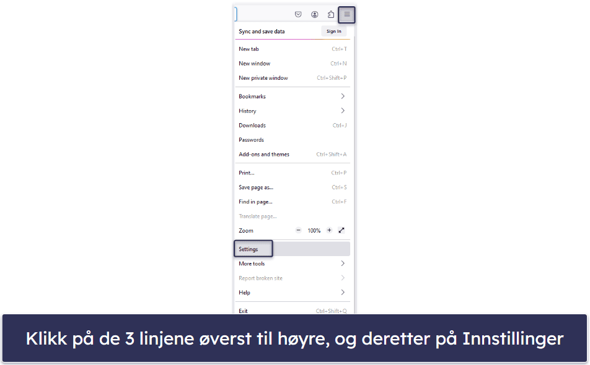Image resolution: width=590 pixels, height=365 pixels.
Task: Expand Report broken site submenu
Action: (x=293, y=278)
